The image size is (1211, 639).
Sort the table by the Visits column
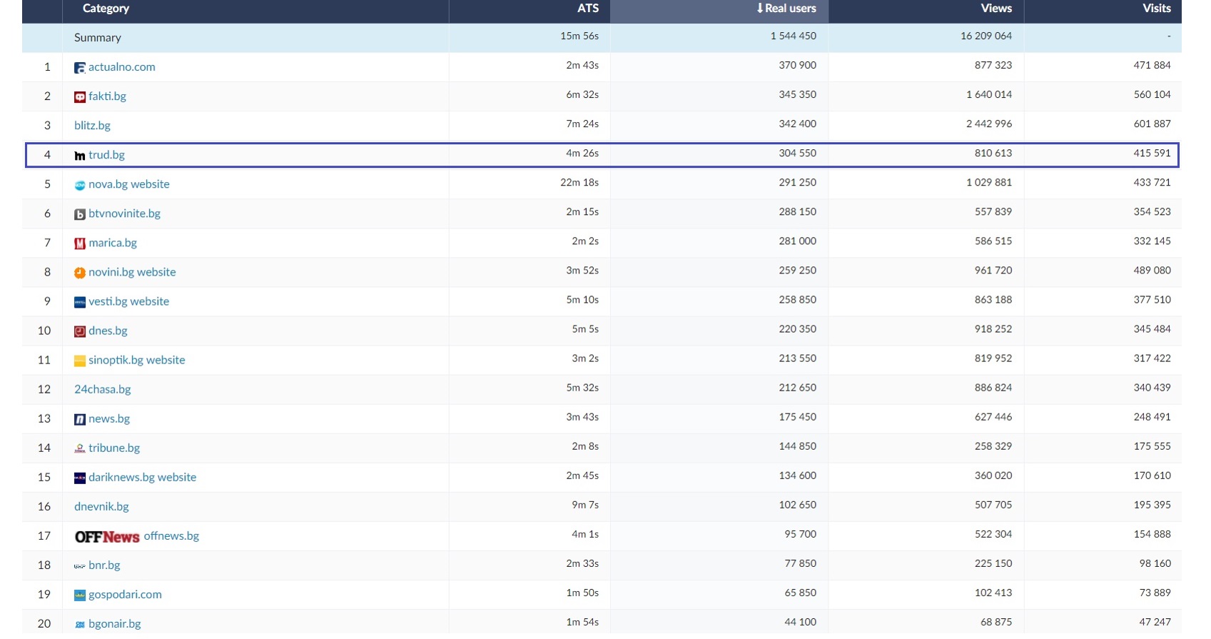point(1157,9)
